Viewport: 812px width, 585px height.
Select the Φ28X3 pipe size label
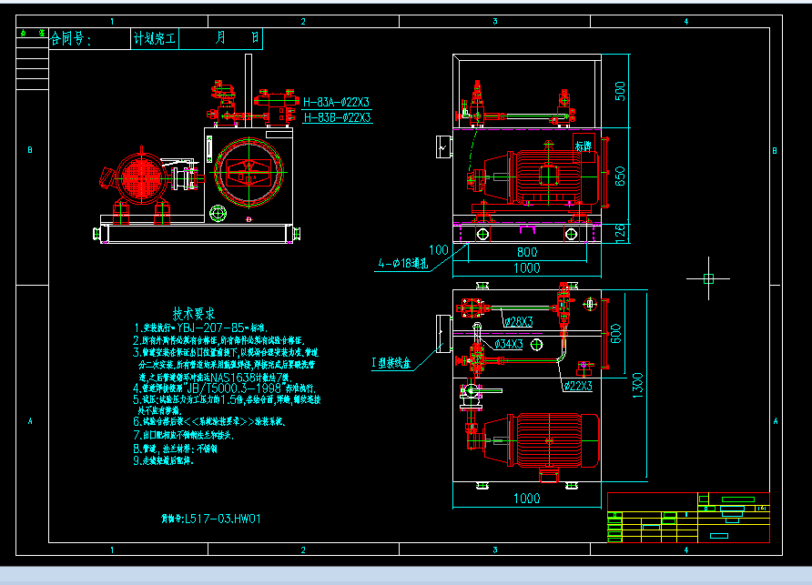pyautogui.click(x=518, y=321)
